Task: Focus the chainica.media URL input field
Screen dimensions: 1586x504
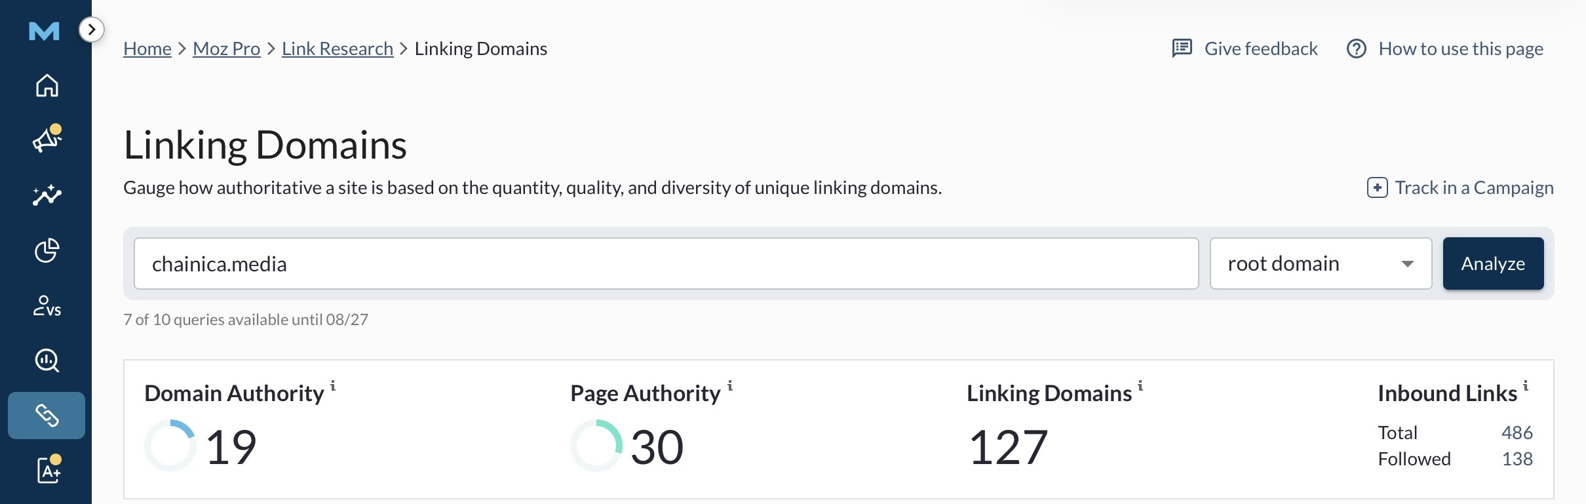Action: (667, 263)
